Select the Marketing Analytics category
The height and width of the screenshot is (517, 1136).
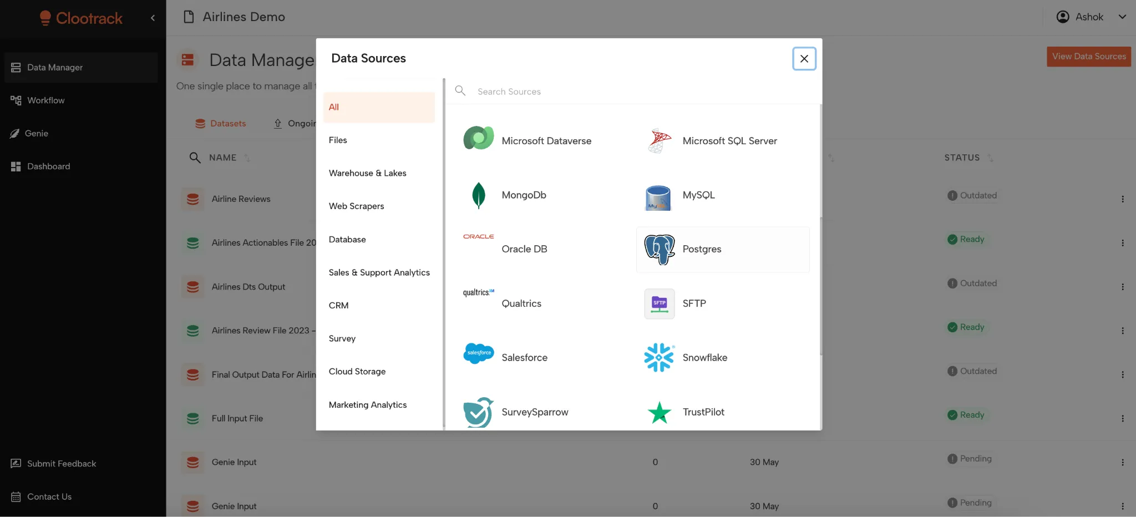point(379,404)
